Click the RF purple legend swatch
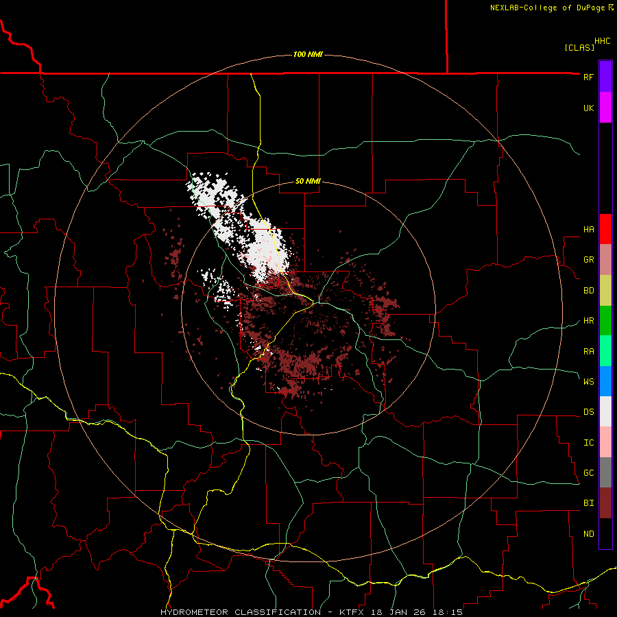Screen dimensions: 617x617 point(605,77)
